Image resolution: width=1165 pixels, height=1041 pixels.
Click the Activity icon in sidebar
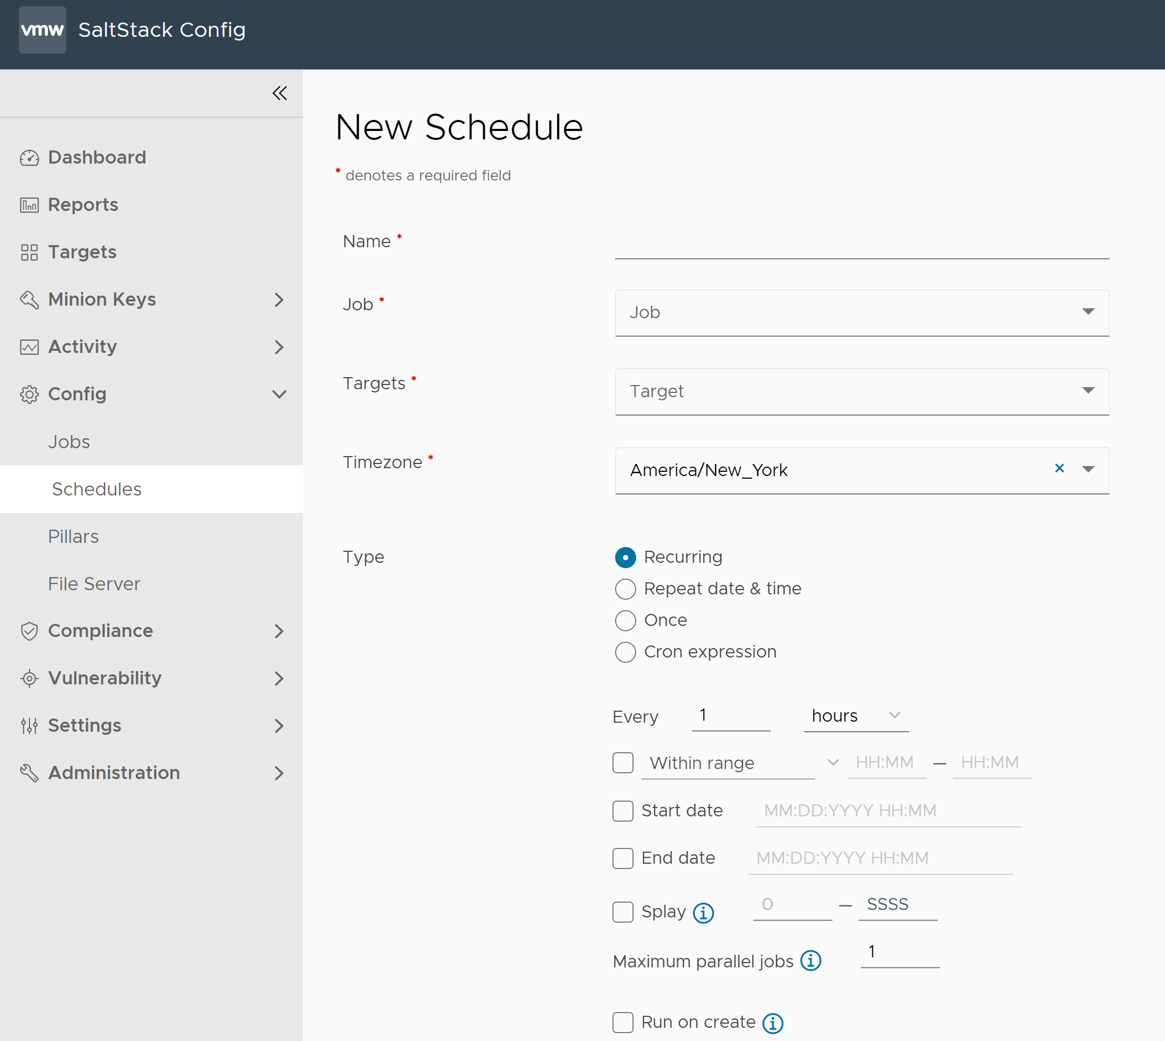pos(27,346)
